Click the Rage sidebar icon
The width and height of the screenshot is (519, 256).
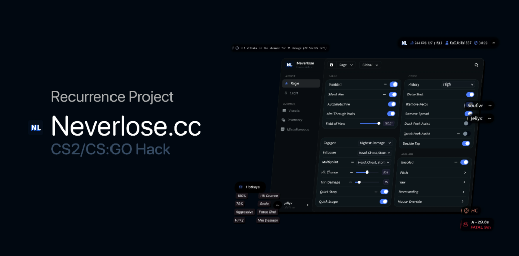click(x=287, y=83)
